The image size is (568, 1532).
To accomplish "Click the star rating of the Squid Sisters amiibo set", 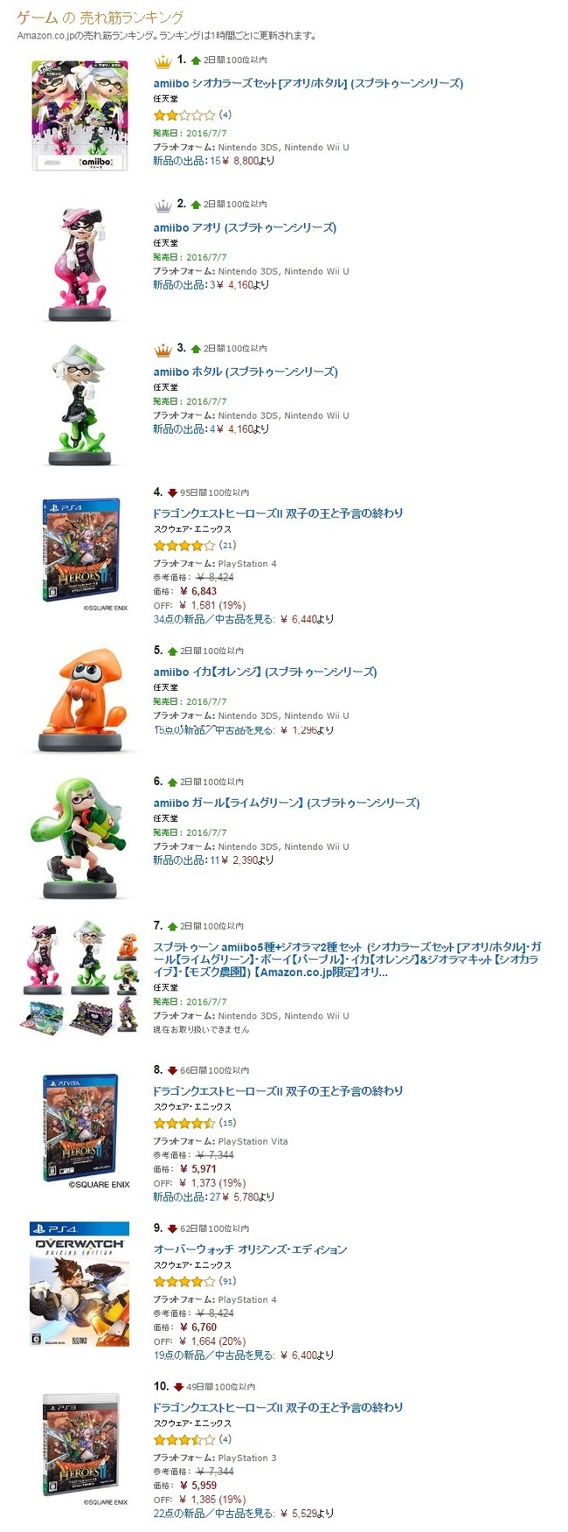I will coord(184,115).
